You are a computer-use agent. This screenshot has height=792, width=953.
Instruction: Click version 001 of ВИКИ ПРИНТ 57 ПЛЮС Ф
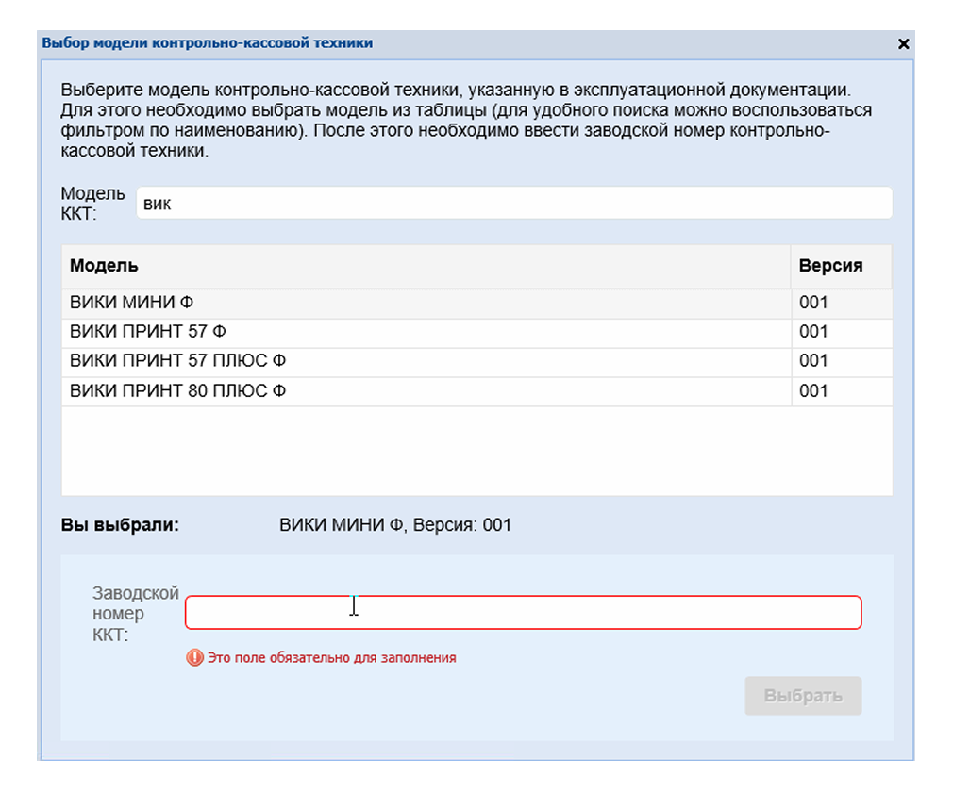pyautogui.click(x=813, y=361)
